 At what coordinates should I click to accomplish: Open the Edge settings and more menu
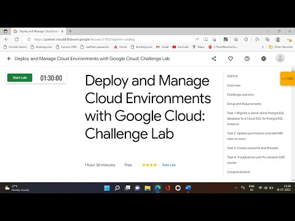(x=289, y=39)
